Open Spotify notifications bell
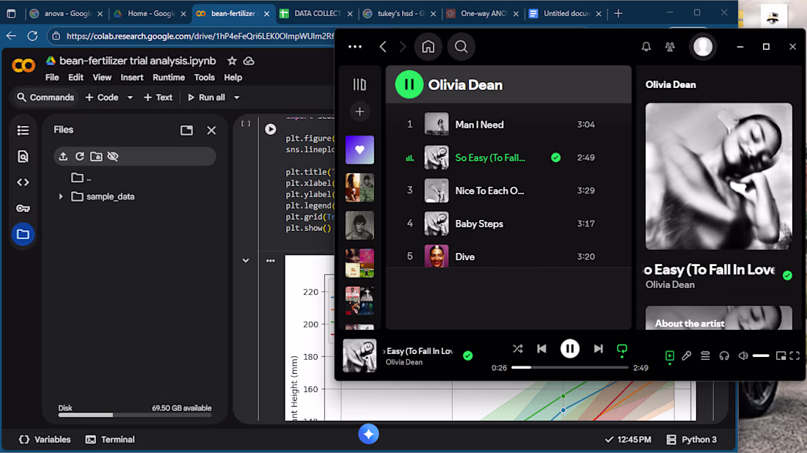Image resolution: width=807 pixels, height=453 pixels. (x=646, y=47)
